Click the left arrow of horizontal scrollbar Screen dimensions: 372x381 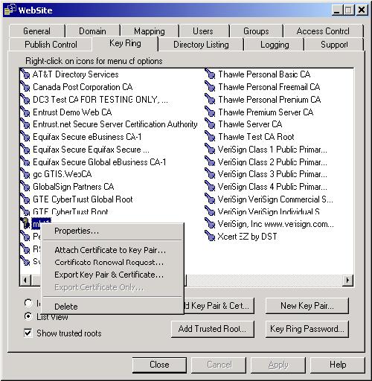(25, 281)
